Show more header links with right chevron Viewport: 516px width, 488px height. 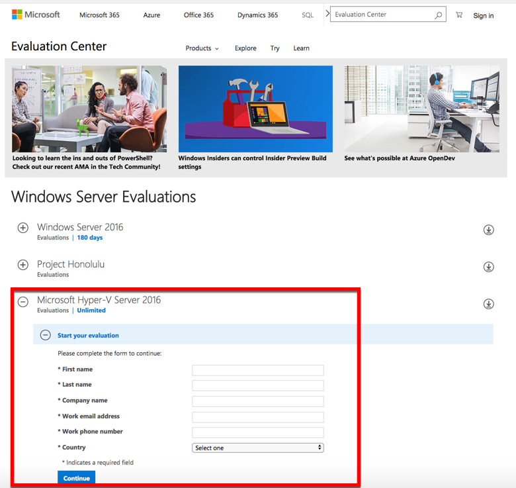(327, 13)
